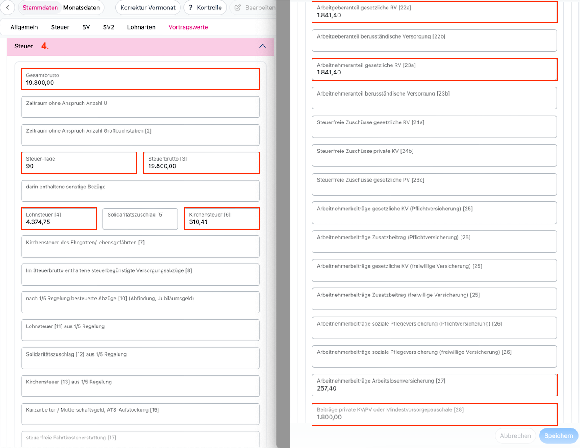Click into the Lohnsteuer [4] field
The image size is (580, 448).
coord(59,218)
